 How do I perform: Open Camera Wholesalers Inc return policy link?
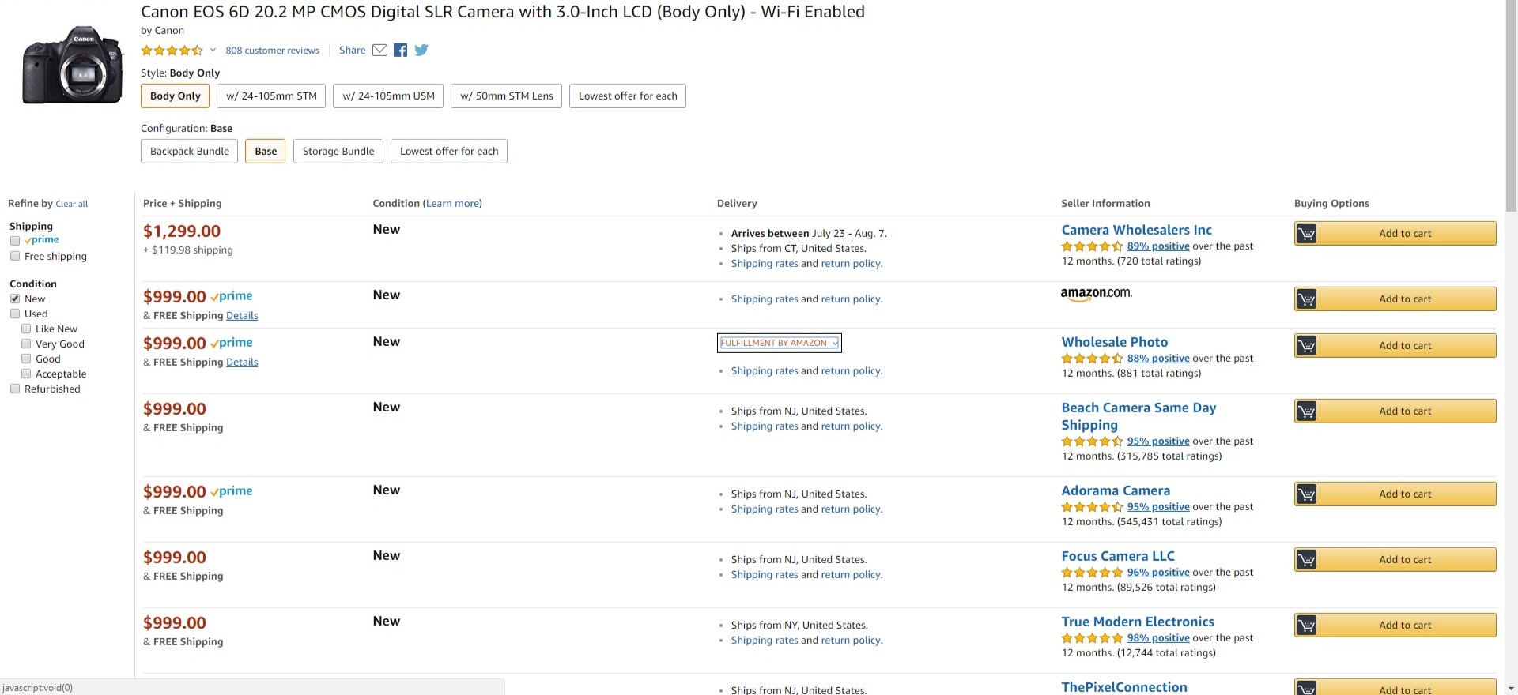(x=851, y=264)
